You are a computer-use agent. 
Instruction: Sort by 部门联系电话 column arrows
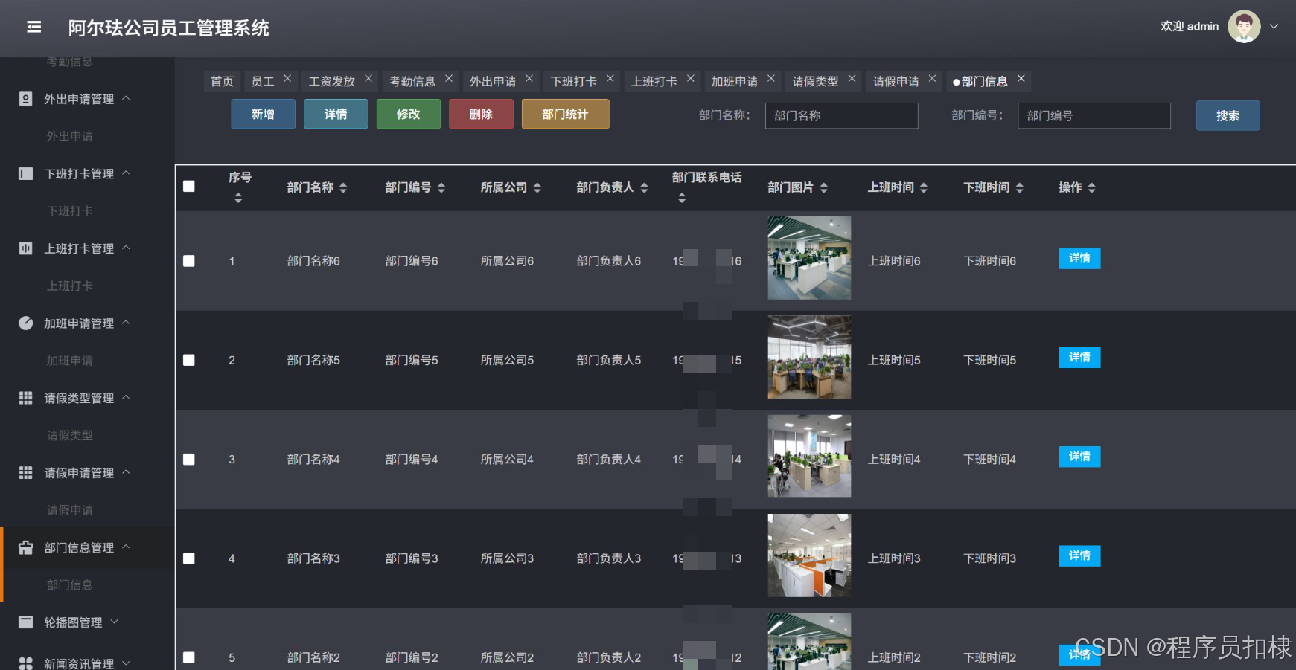click(682, 198)
